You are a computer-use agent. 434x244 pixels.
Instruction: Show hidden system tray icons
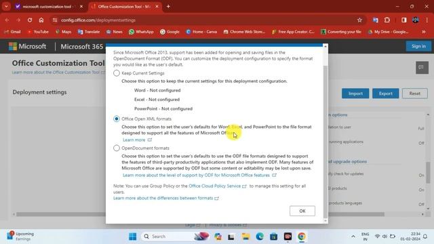(x=353, y=237)
